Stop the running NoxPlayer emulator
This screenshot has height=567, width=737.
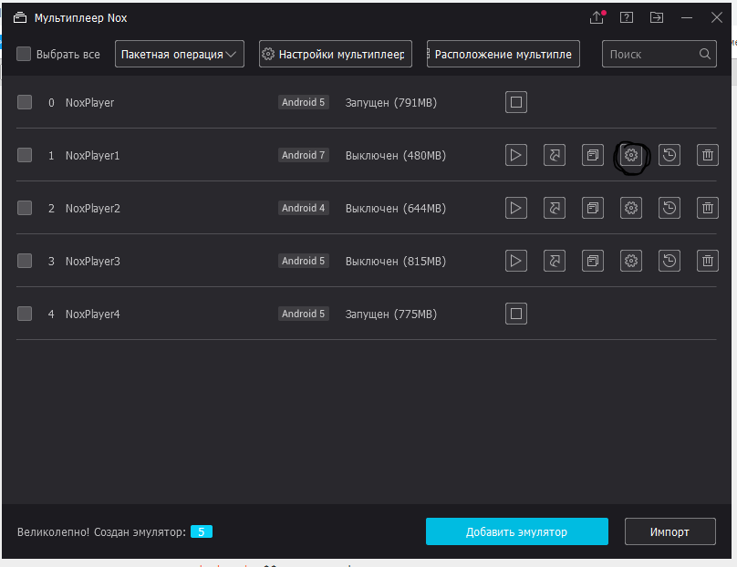coord(516,102)
